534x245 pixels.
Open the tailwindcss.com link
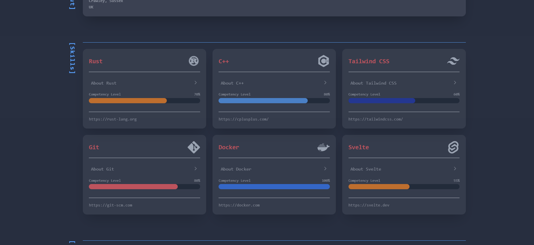pyautogui.click(x=376, y=119)
